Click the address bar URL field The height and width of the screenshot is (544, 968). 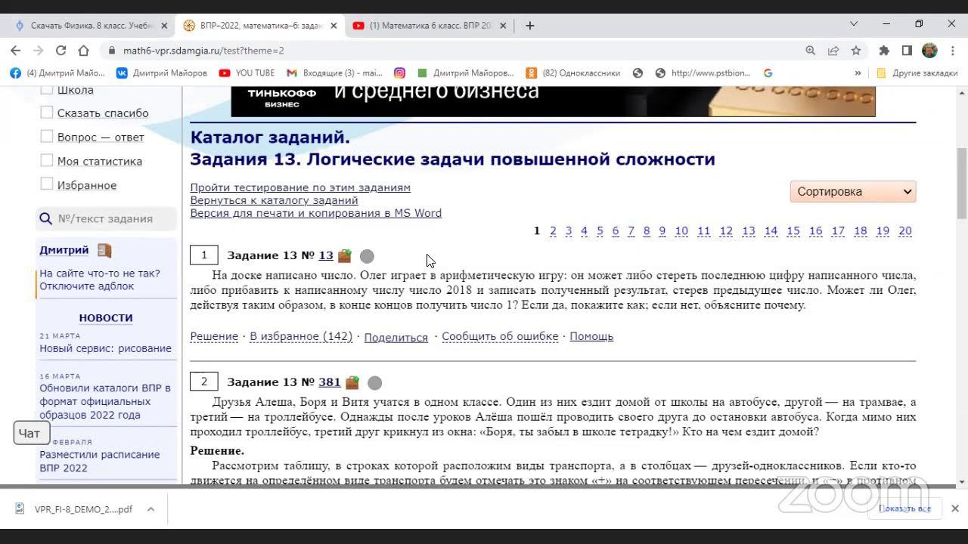pyautogui.click(x=454, y=51)
